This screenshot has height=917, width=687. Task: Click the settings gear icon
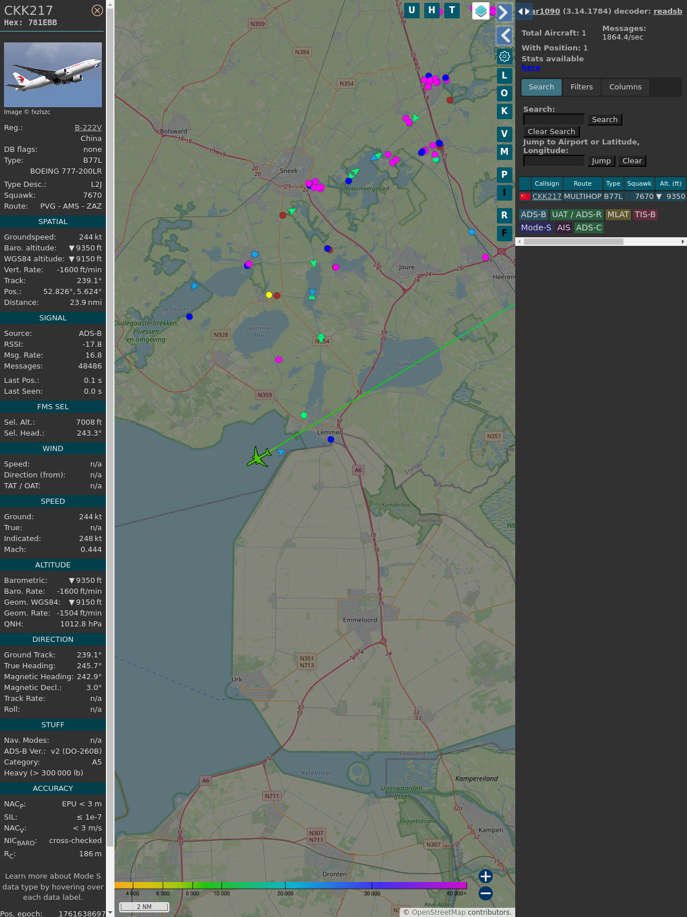pyautogui.click(x=504, y=56)
